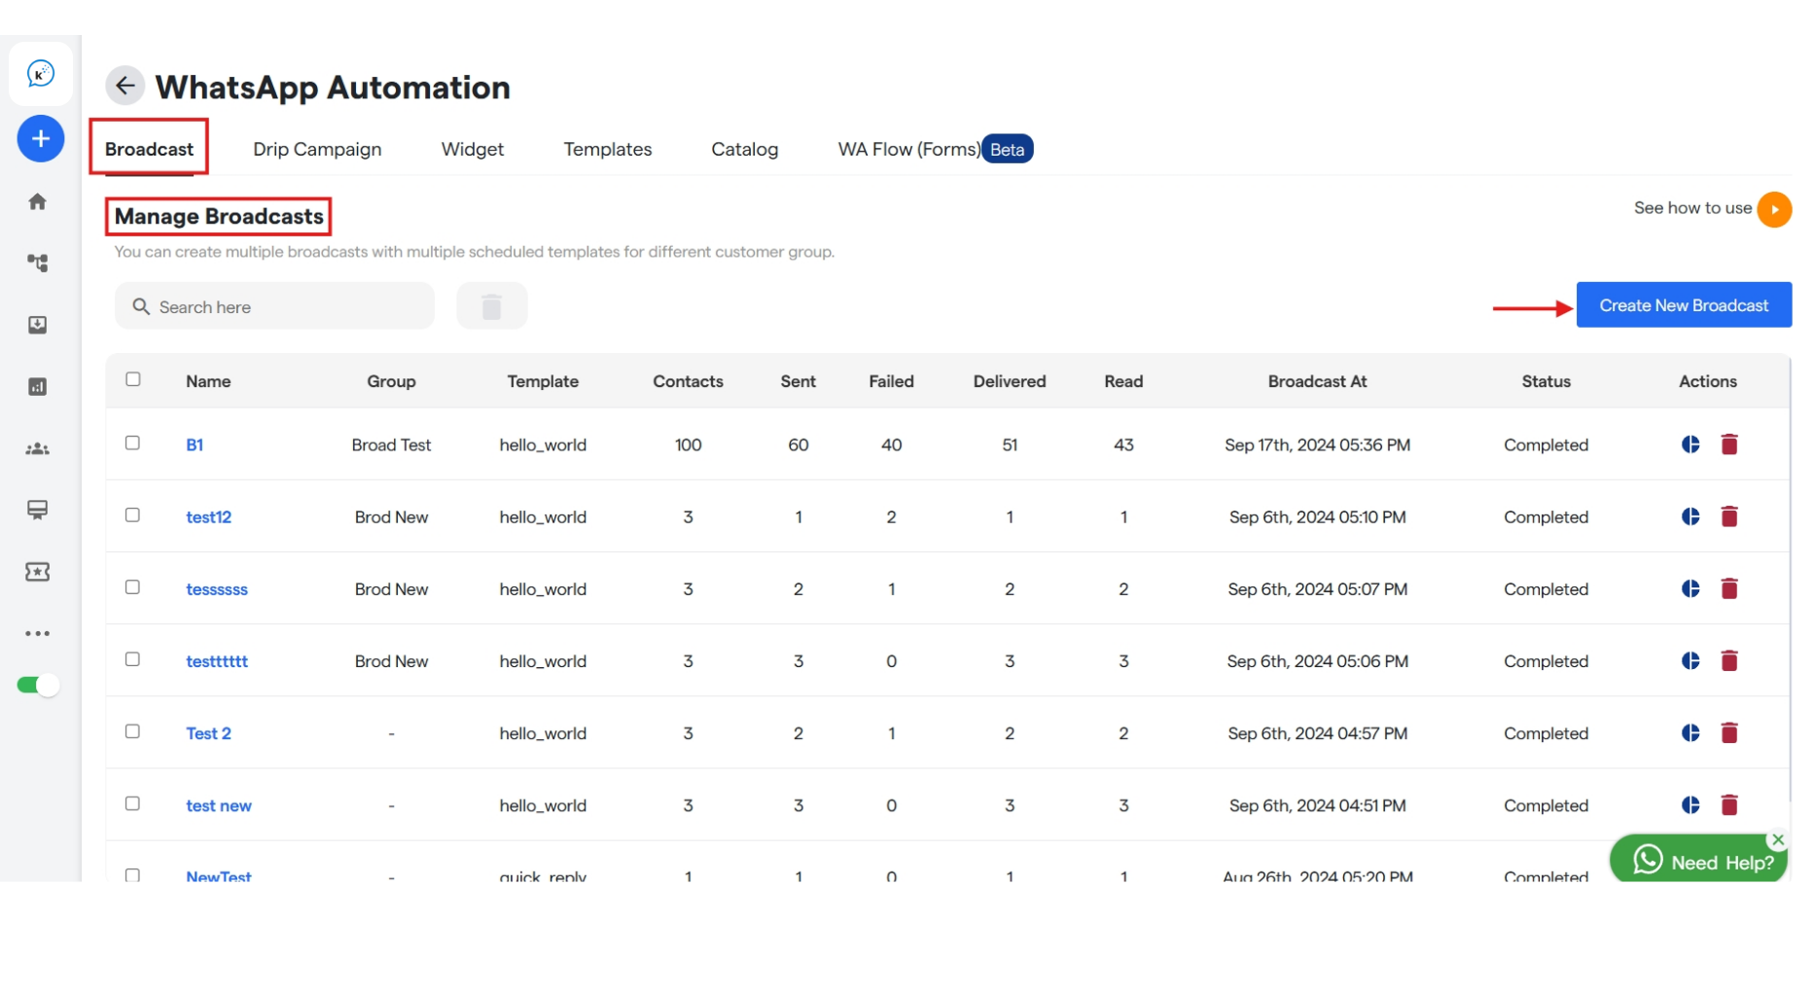Delete the tessssss broadcast
This screenshot has width=1815, height=992.
(1729, 588)
